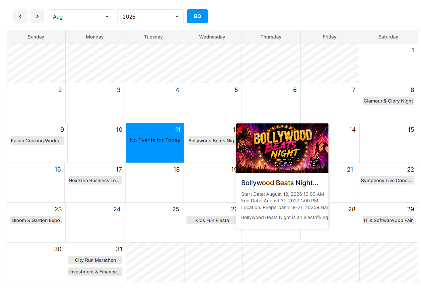Click popup description about electrifying night
This screenshot has height=288, width=421.
coord(285,217)
